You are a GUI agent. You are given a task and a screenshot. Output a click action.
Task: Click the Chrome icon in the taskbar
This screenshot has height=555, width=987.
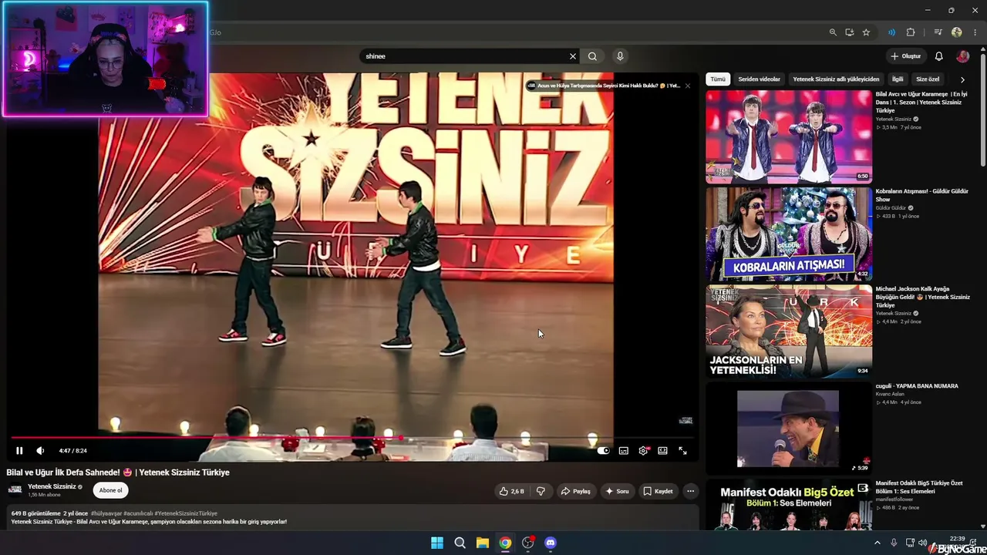pos(505,543)
